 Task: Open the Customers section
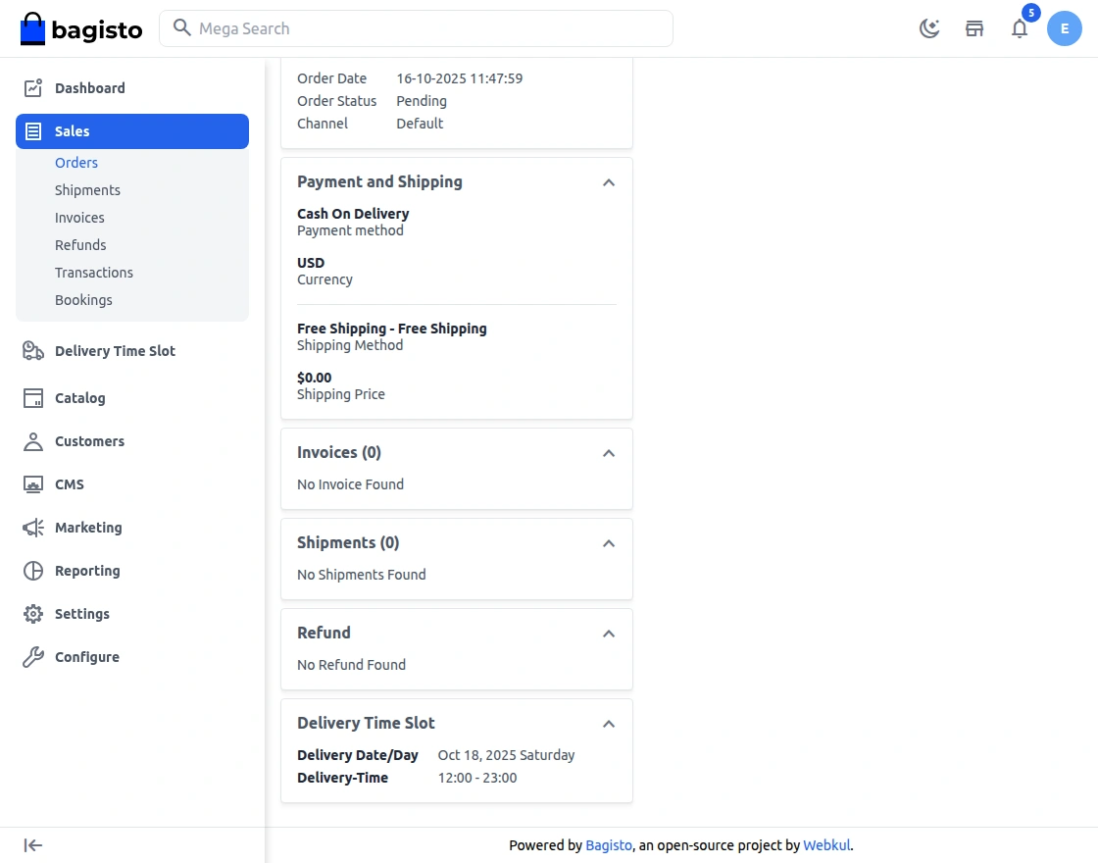(89, 441)
